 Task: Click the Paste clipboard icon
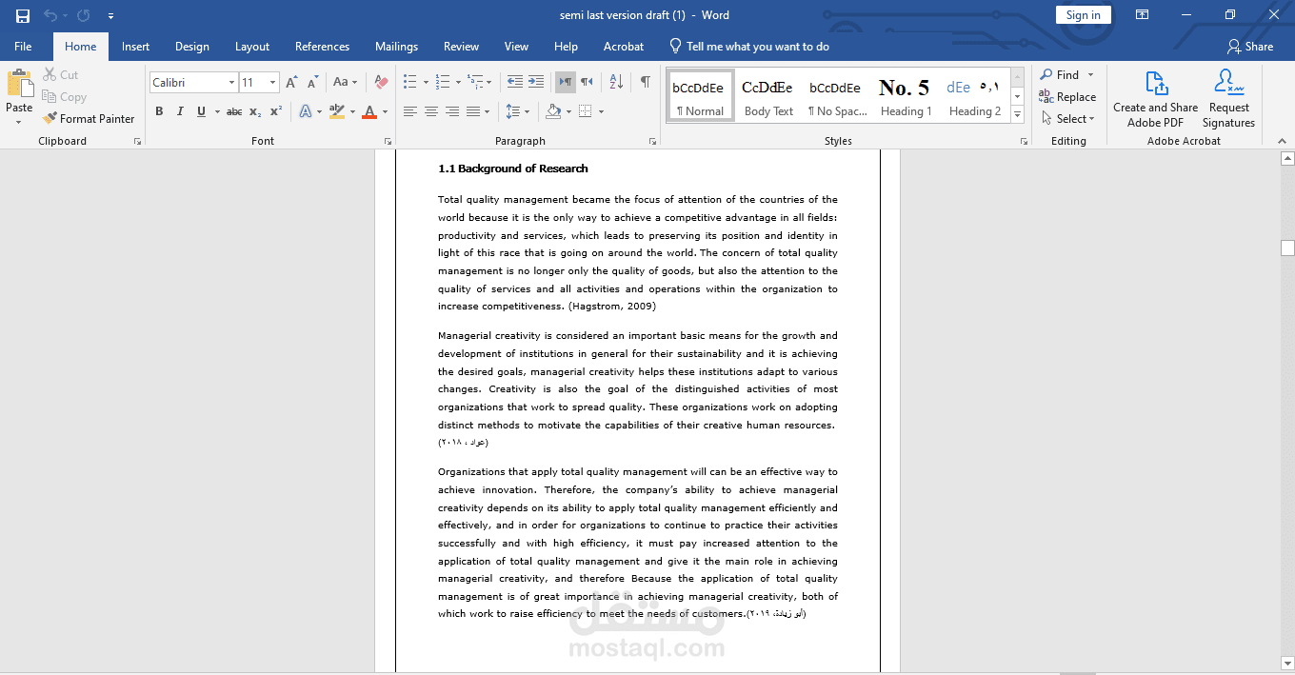coord(19,84)
